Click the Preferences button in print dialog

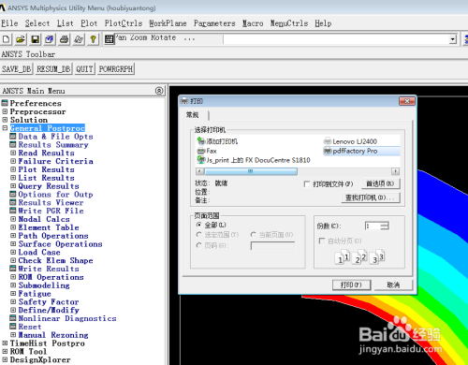point(381,183)
